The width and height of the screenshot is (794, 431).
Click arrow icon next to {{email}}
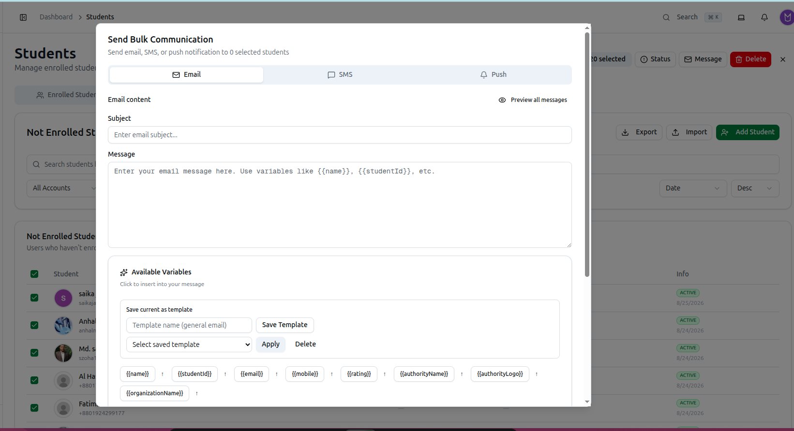[277, 374]
